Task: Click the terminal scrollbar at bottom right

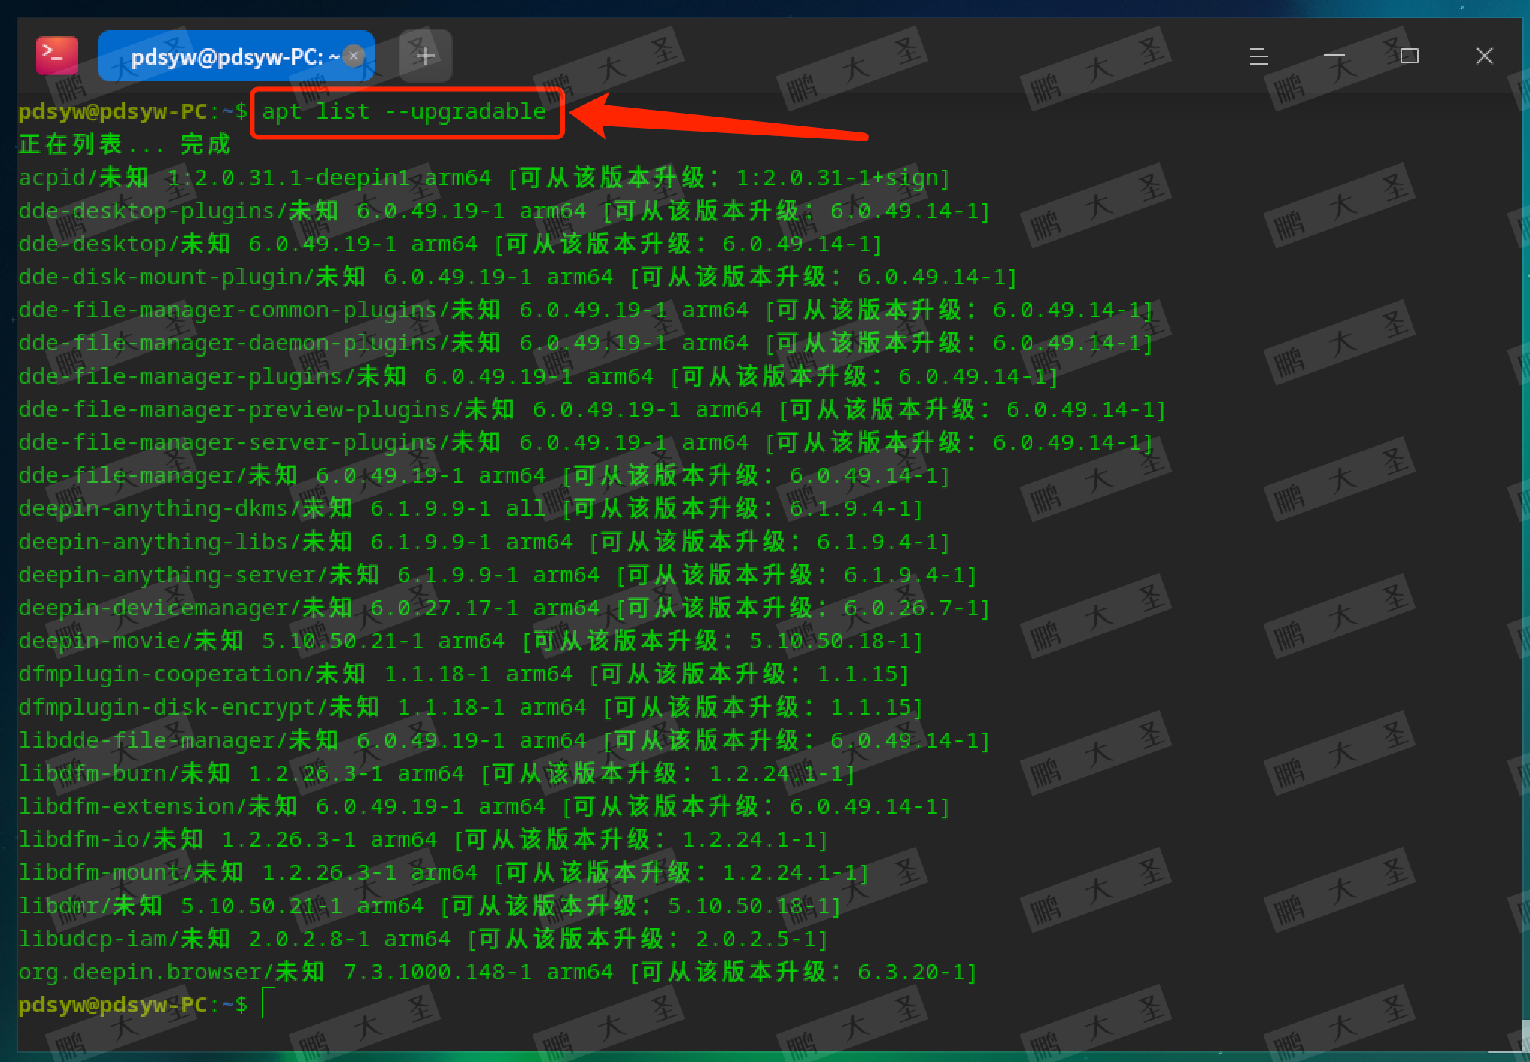Action: click(1525, 1035)
